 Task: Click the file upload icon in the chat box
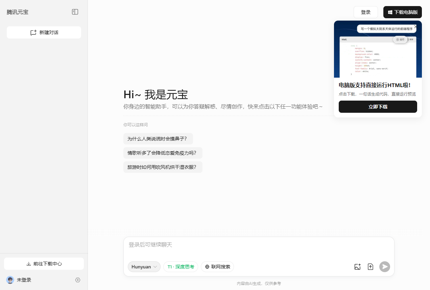[x=371, y=267]
